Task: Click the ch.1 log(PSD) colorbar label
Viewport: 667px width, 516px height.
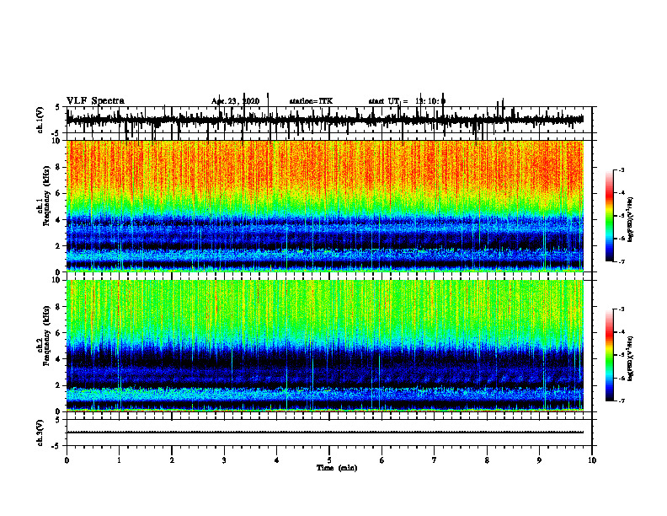Action: [631, 219]
